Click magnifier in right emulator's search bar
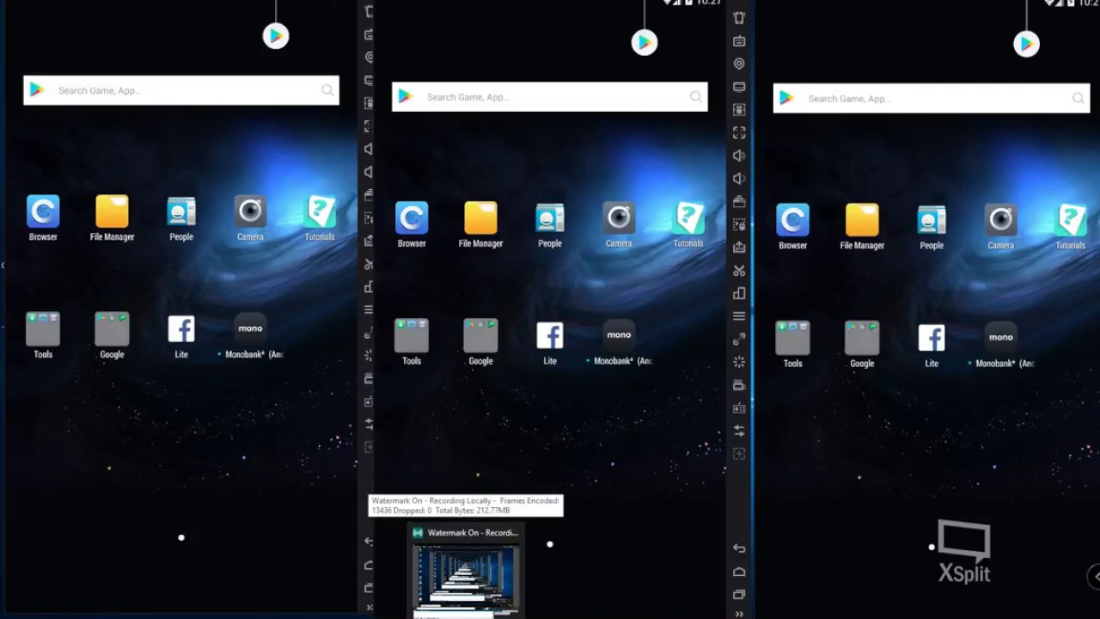The image size is (1100, 619). pos(1078,99)
